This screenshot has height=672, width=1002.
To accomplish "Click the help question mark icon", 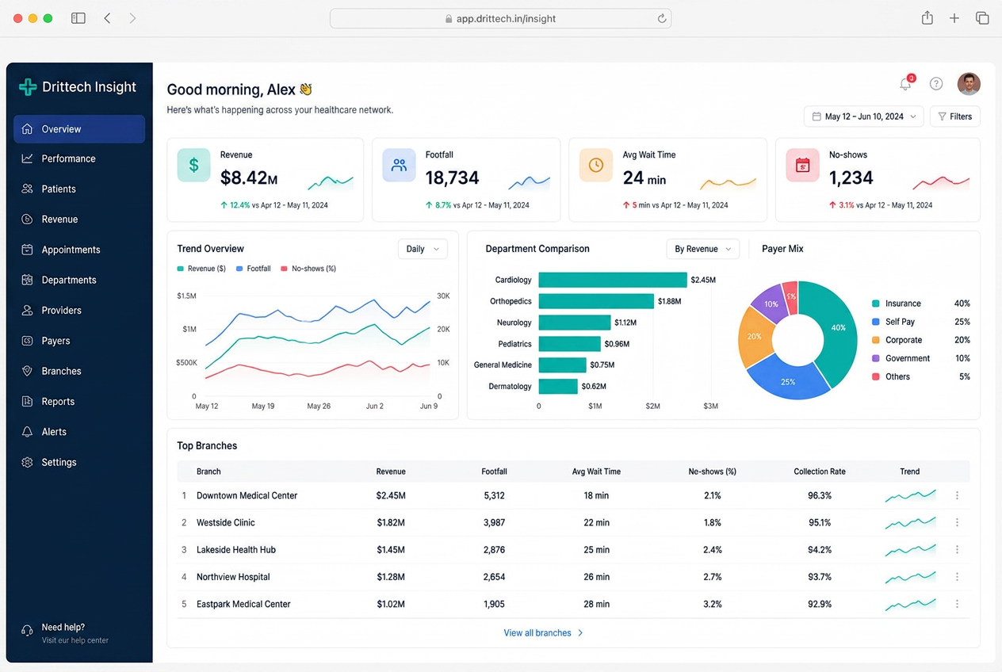I will click(x=936, y=83).
